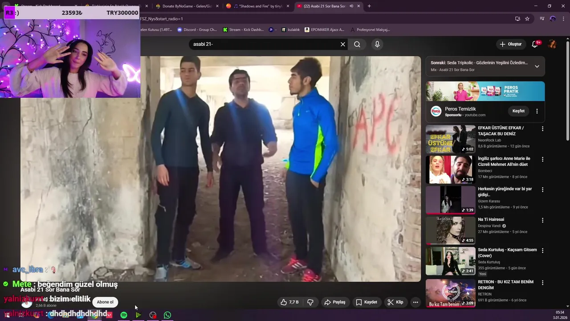Bookmark this page with the star icon

pyautogui.click(x=527, y=19)
